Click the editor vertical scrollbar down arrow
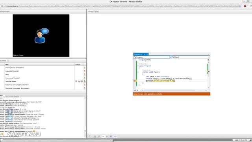252x142 pixels. [208, 88]
